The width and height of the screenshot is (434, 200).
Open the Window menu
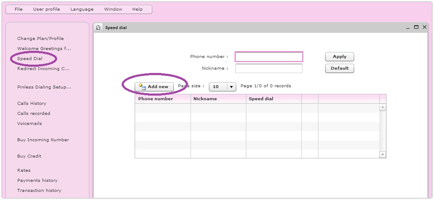click(113, 9)
